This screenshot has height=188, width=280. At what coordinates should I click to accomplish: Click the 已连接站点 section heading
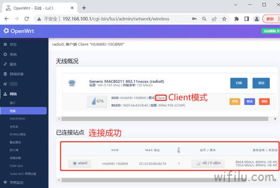70,133
